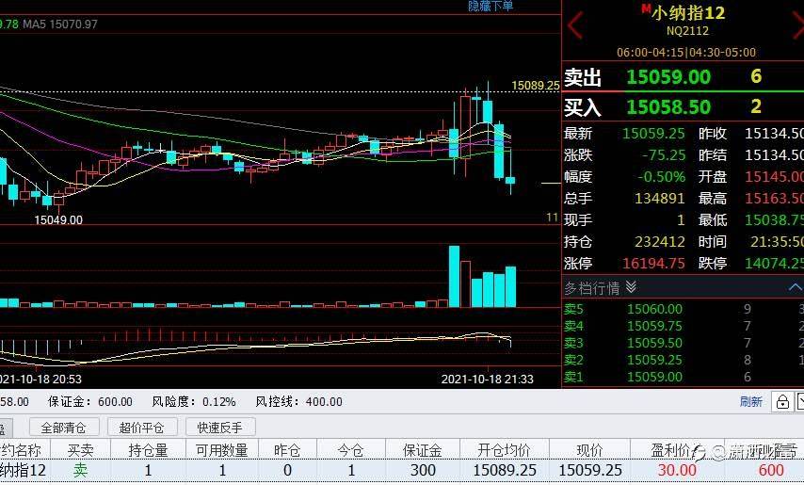Sort by 开仓均价 column header
The height and width of the screenshot is (485, 804).
[504, 450]
